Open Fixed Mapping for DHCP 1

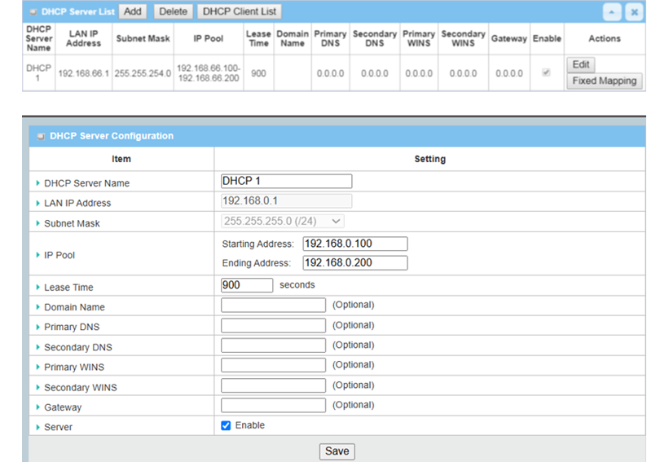click(604, 81)
